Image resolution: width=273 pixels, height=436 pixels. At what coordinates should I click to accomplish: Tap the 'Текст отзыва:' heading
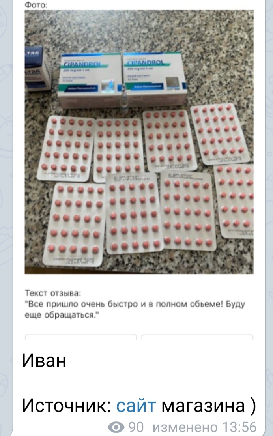pyautogui.click(x=53, y=293)
